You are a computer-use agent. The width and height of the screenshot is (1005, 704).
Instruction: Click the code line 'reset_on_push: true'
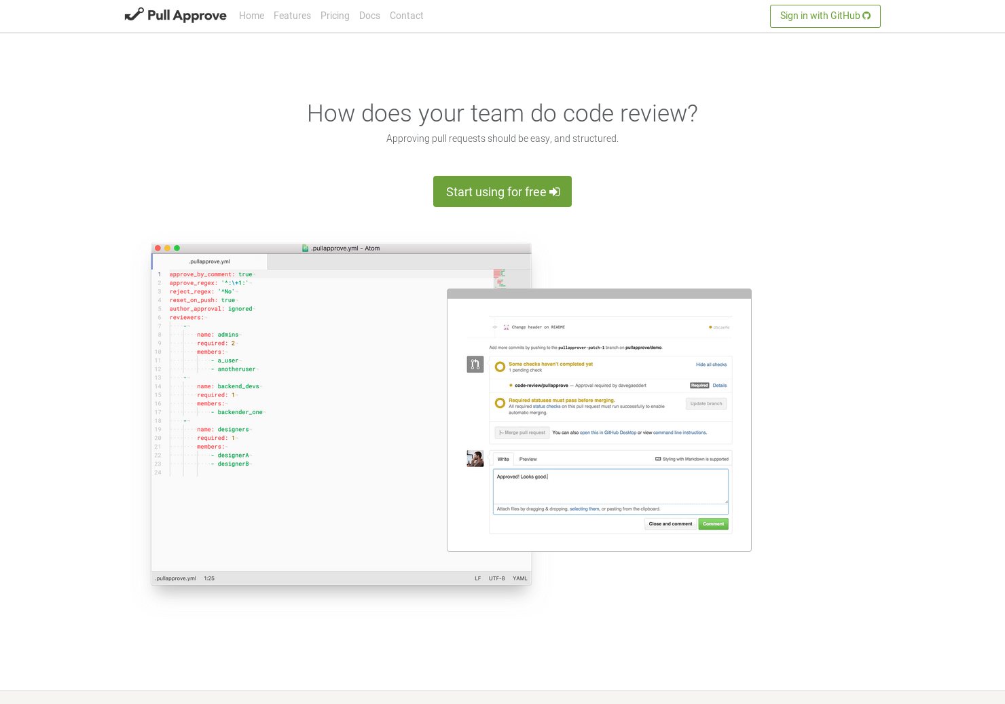tap(202, 300)
